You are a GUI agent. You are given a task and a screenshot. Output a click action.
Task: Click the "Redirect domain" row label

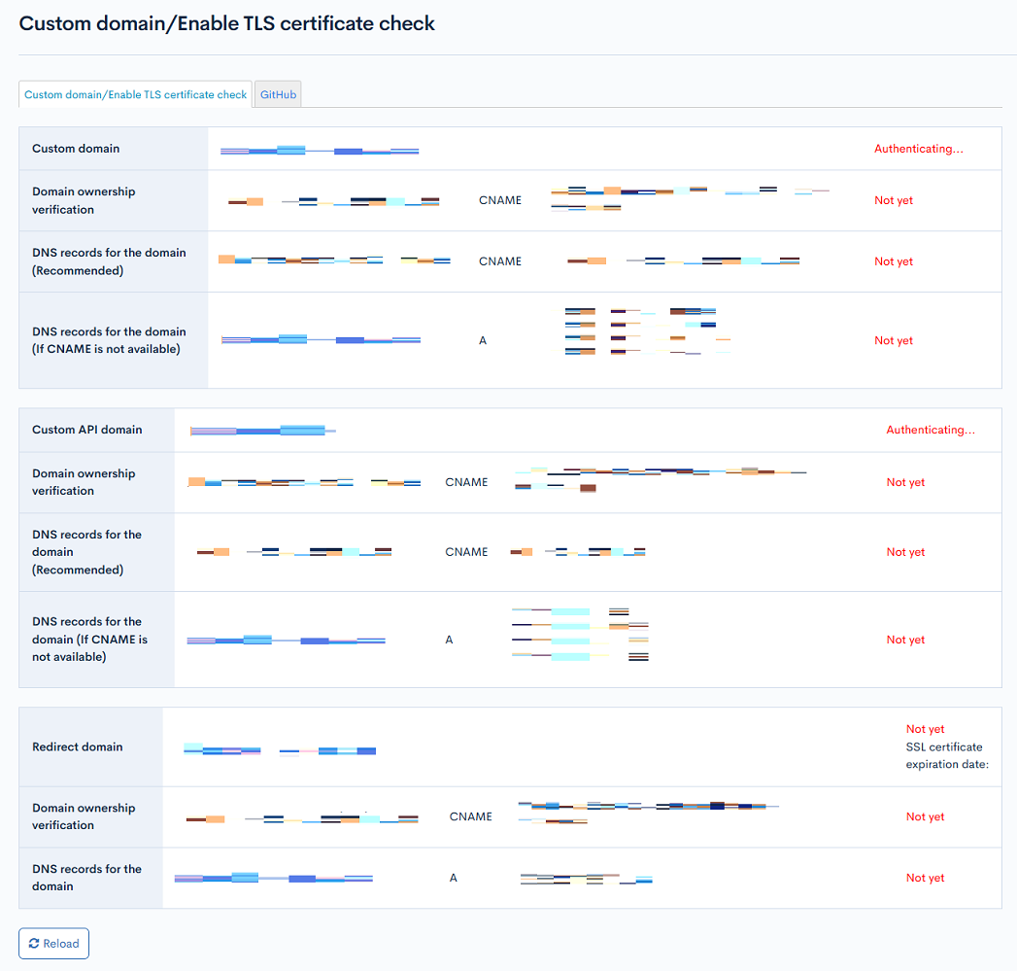click(x=78, y=746)
